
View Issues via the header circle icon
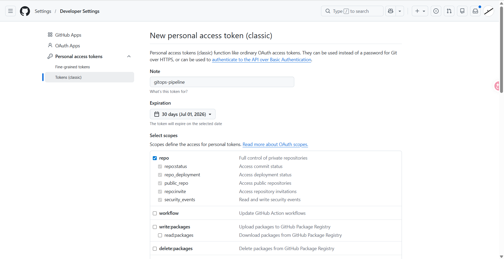click(436, 11)
